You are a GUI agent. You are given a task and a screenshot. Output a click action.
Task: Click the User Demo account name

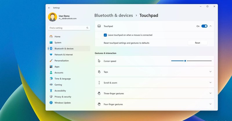coord(64,16)
